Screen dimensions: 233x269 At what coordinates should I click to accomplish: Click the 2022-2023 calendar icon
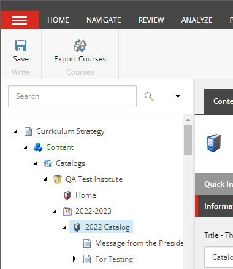coord(67,211)
